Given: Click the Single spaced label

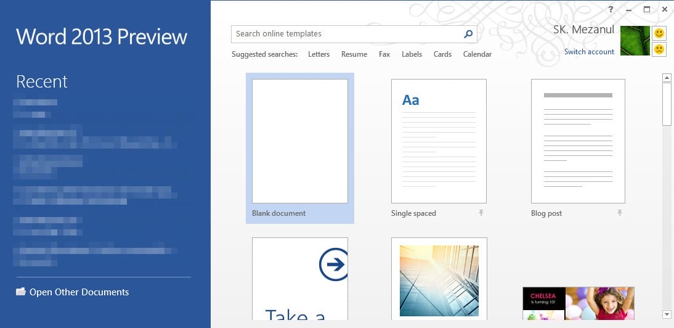Looking at the screenshot, I should click(413, 213).
